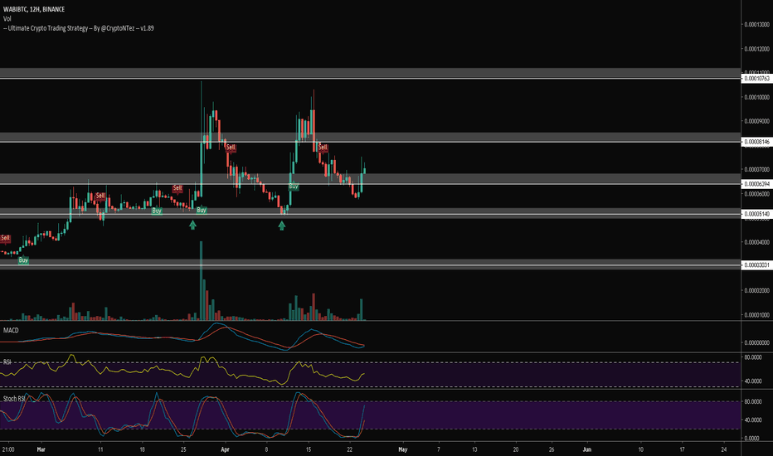The height and width of the screenshot is (456, 773).
Task: Select the May time axis label
Action: click(x=403, y=449)
